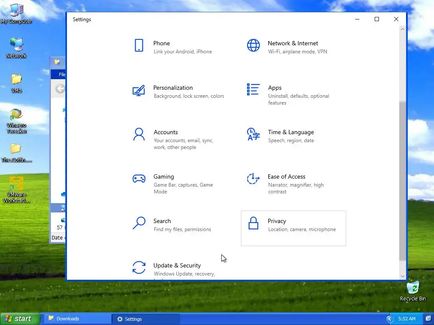
Task: Select the Recycle Bin icon
Action: [x=413, y=291]
